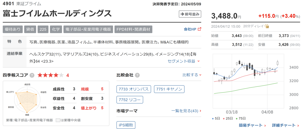Click the 安値 value 3,426
The width and height of the screenshot is (308, 129).
pos(284,44)
